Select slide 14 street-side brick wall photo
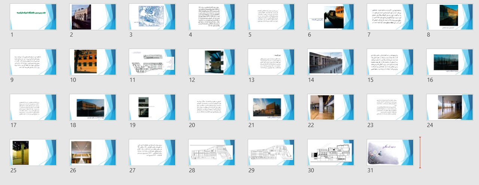The height and width of the screenshot is (185, 479). [x=331, y=62]
